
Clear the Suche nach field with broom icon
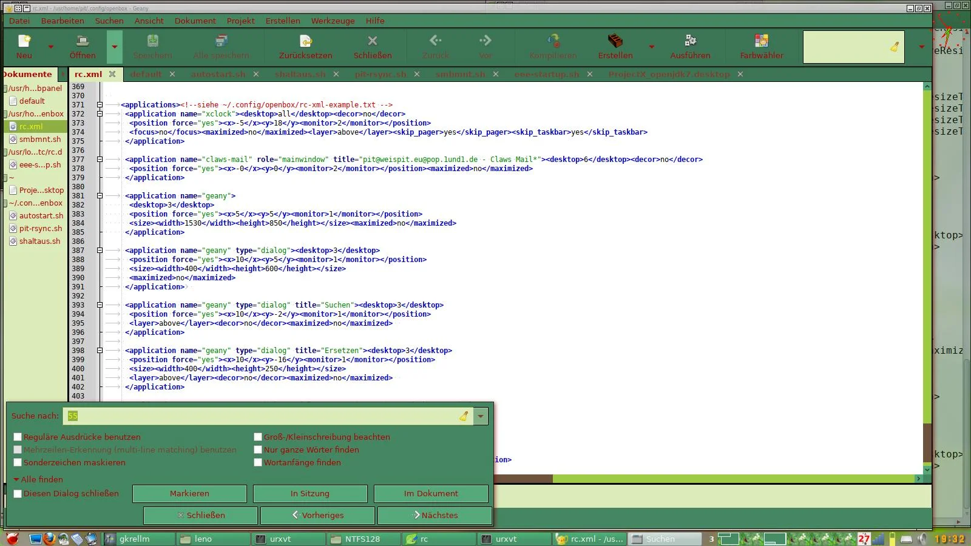click(464, 416)
